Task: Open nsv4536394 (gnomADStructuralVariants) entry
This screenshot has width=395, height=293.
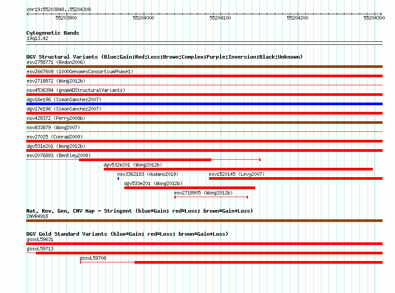Action: tap(76, 90)
